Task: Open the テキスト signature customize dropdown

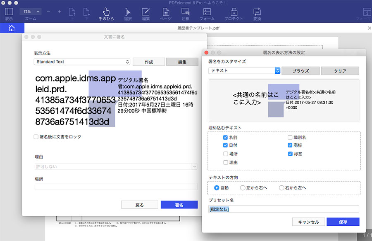Action: (244, 70)
